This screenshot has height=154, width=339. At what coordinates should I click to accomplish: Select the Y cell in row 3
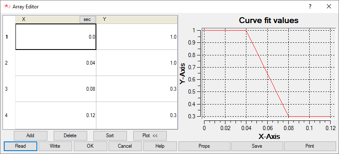click(x=137, y=89)
